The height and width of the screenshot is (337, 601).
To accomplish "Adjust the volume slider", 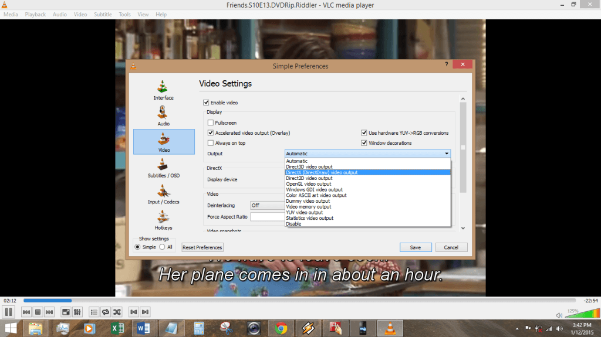I will tap(583, 314).
